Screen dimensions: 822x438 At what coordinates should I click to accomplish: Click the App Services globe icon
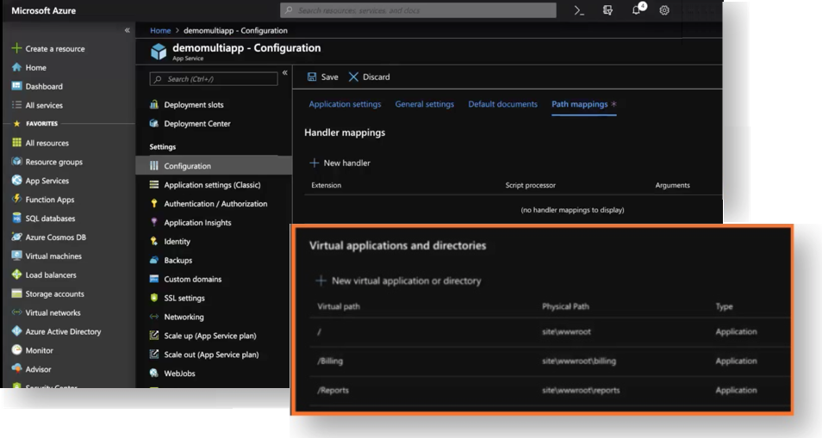coord(16,180)
